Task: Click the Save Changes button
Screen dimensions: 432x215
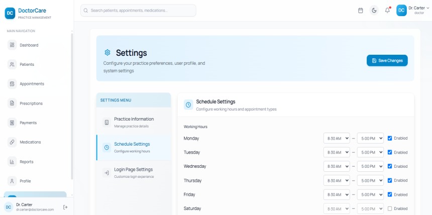Action: point(387,60)
